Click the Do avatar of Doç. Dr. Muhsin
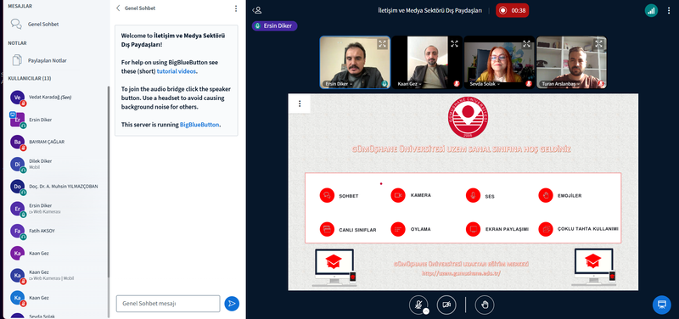The image size is (679, 319). [17, 187]
